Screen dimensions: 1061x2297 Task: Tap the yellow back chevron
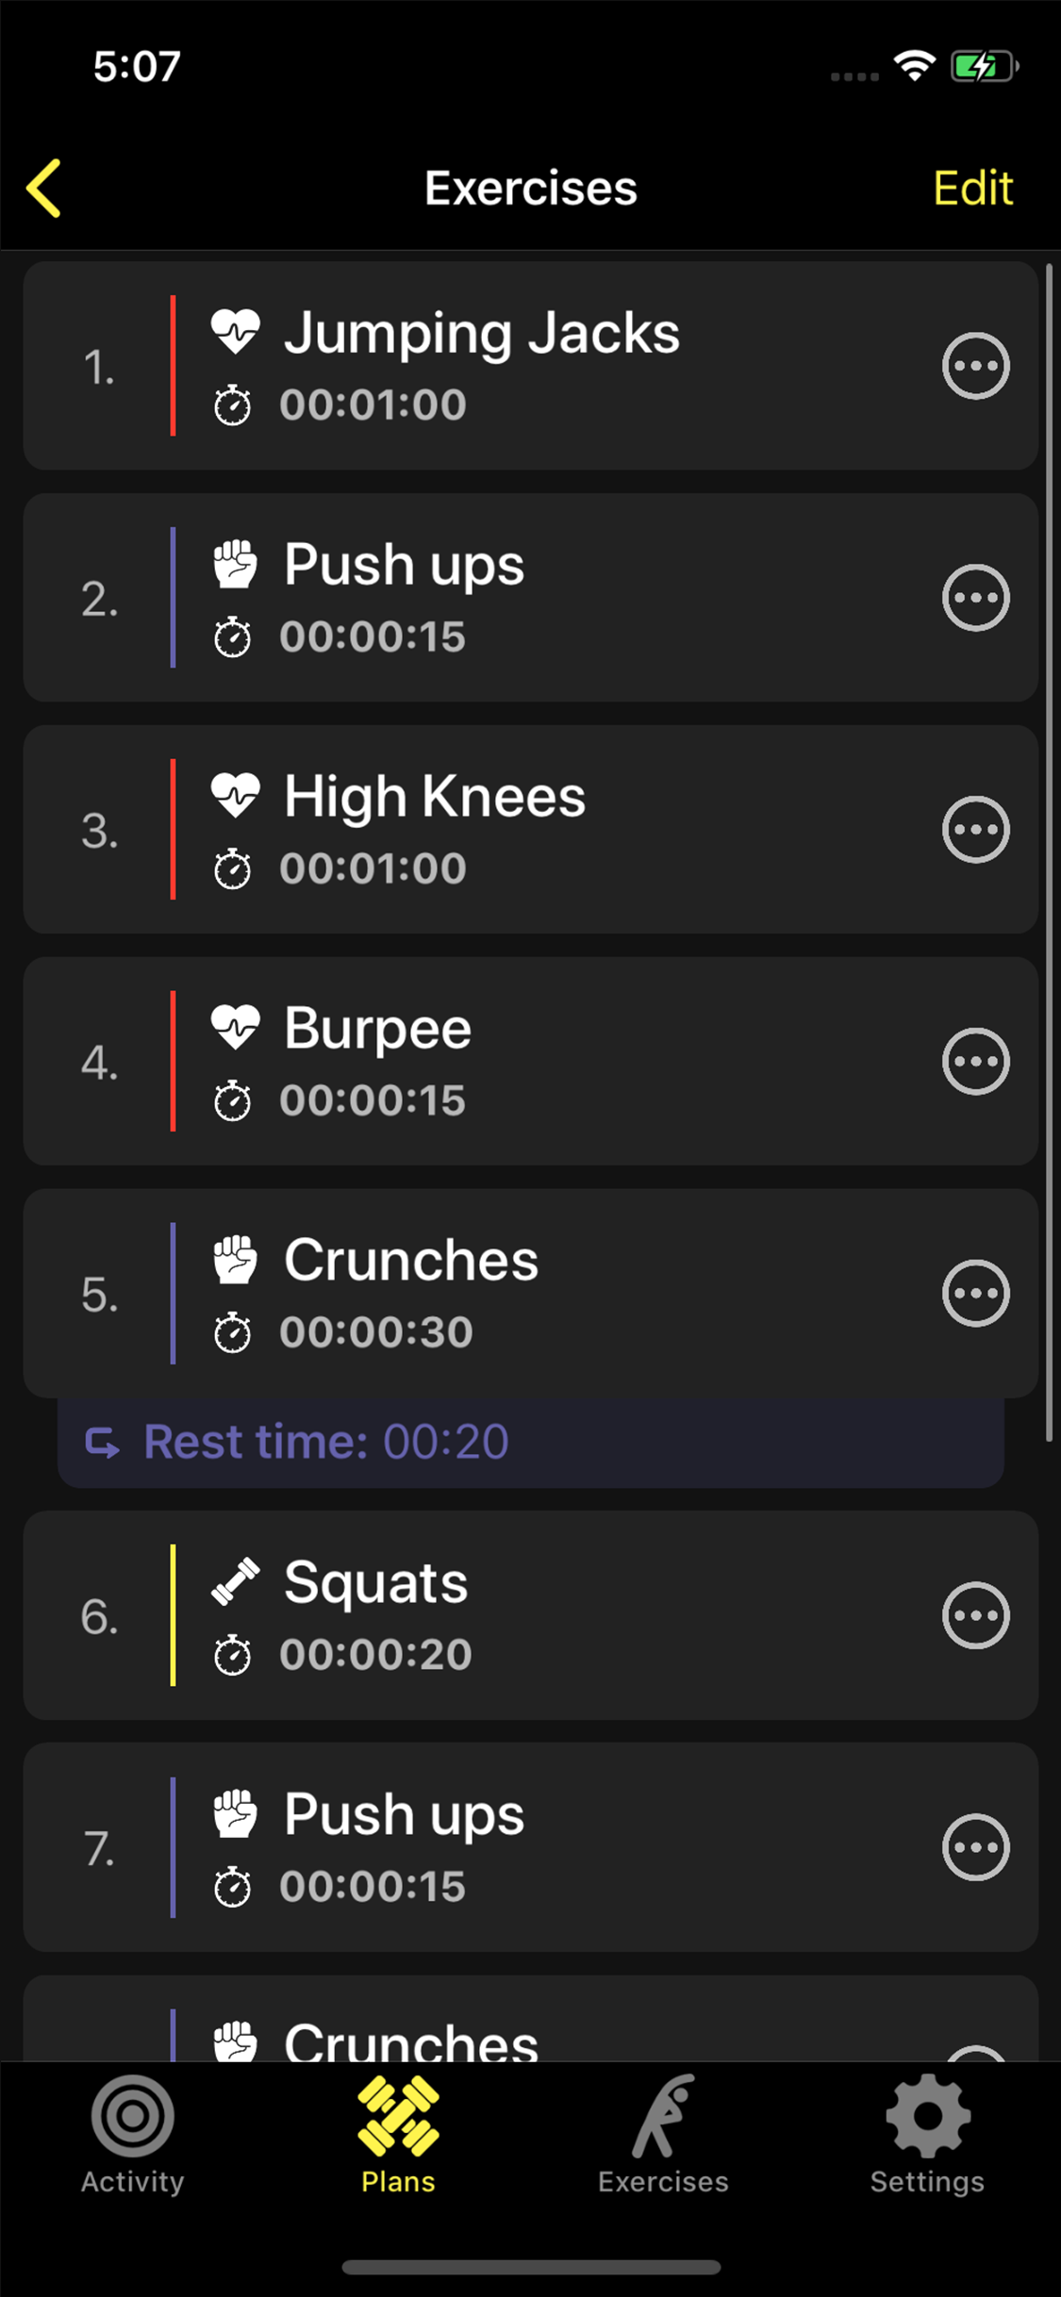[x=44, y=188]
